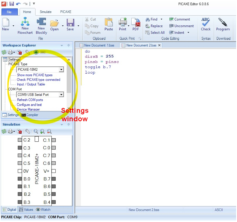Click the settings list scrollbar up arrow
Screen dimensions: 237x222
[69, 60]
